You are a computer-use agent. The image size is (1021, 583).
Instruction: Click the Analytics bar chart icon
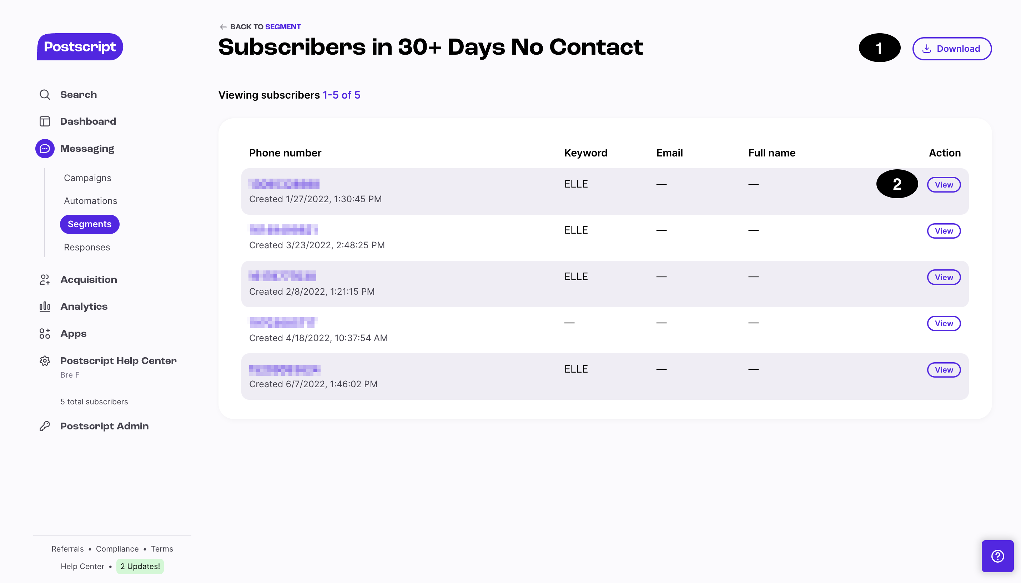(x=45, y=306)
